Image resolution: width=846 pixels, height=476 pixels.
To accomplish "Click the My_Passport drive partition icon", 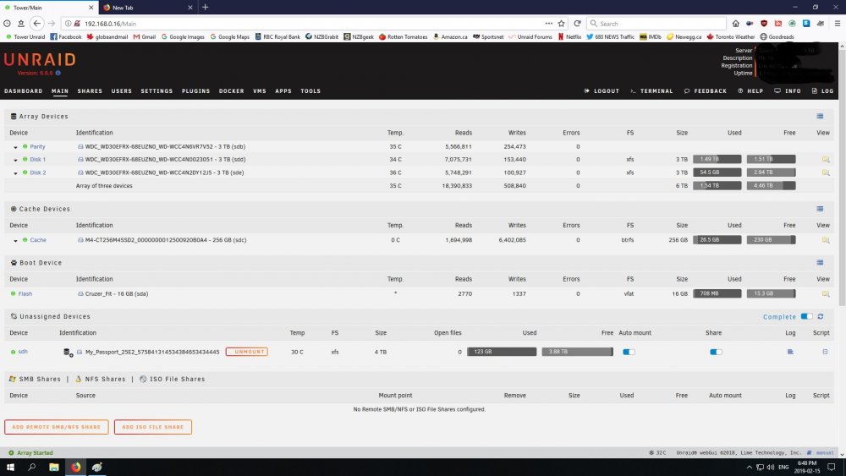I will point(80,352).
